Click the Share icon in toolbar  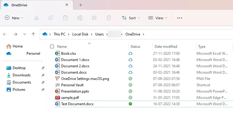(x=94, y=18)
